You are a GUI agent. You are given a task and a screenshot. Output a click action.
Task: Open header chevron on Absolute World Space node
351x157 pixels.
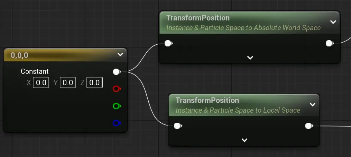point(333,22)
